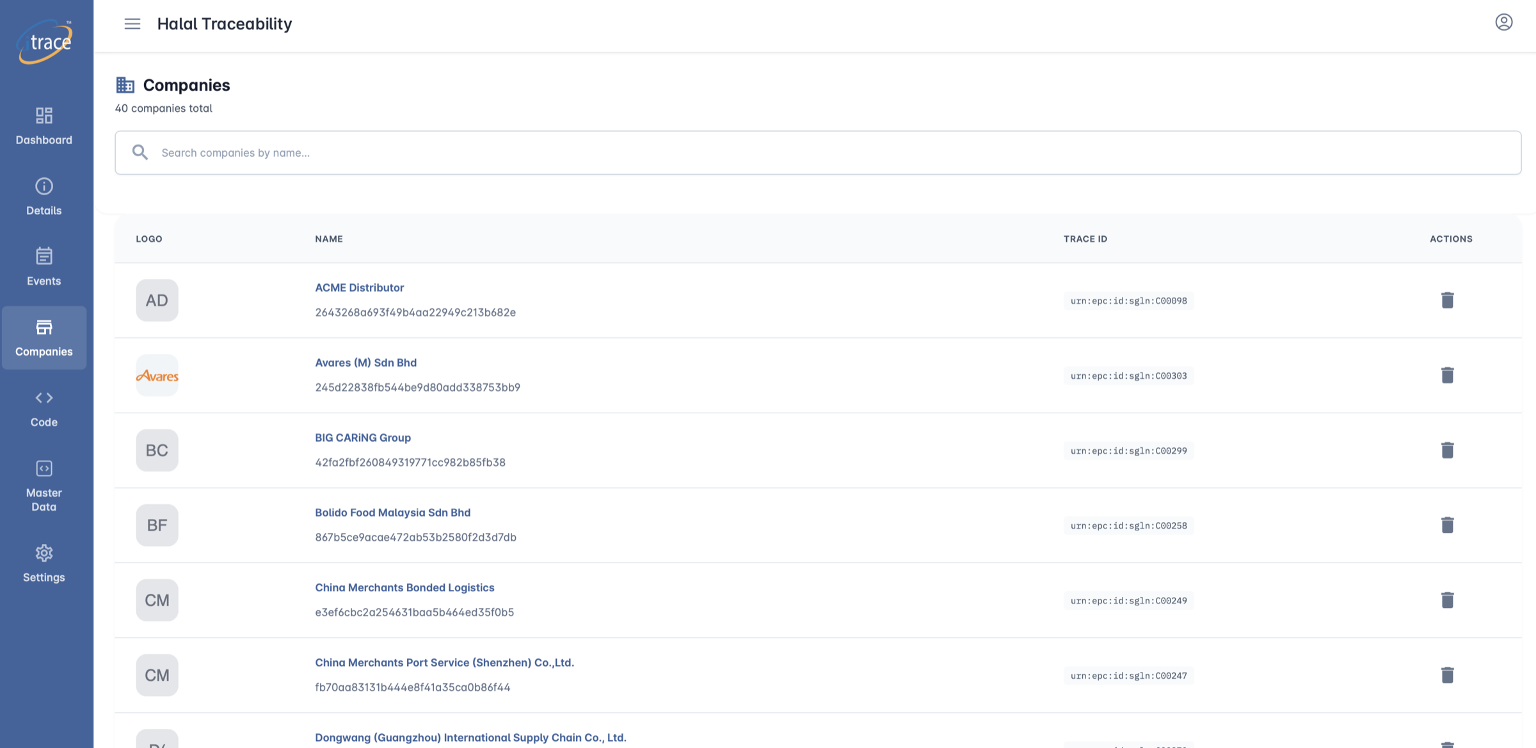Open Settings in sidebar

coord(44,563)
